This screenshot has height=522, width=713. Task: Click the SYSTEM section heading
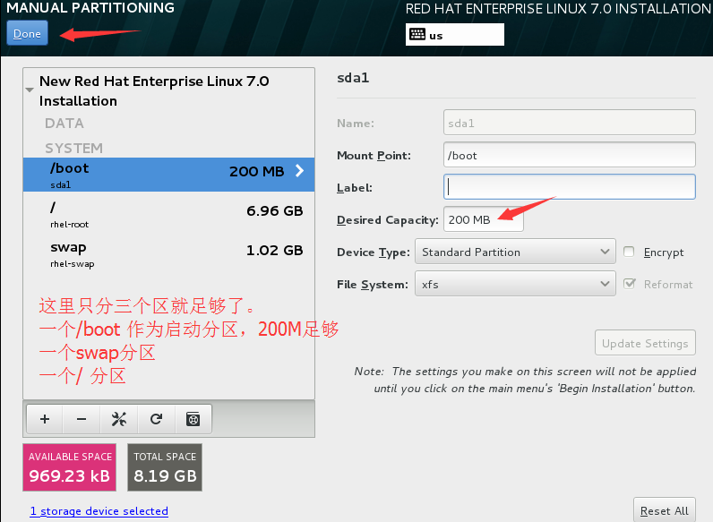(73, 149)
